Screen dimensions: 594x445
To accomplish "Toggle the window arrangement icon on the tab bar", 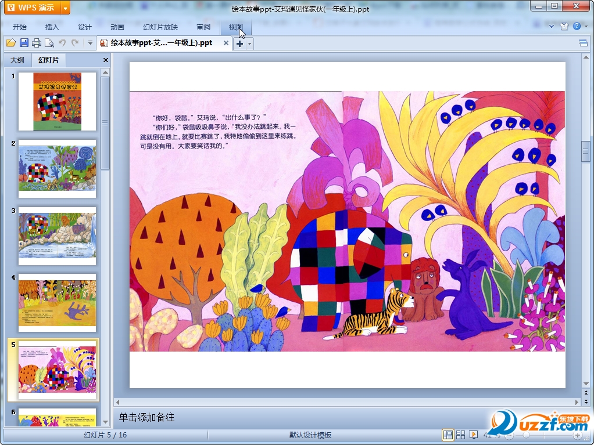I will (x=584, y=43).
